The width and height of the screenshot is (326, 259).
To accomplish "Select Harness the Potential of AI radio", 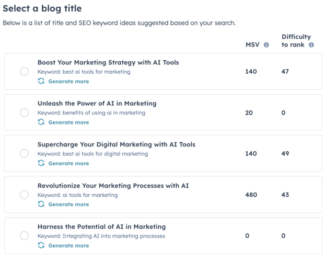I will point(25,235).
